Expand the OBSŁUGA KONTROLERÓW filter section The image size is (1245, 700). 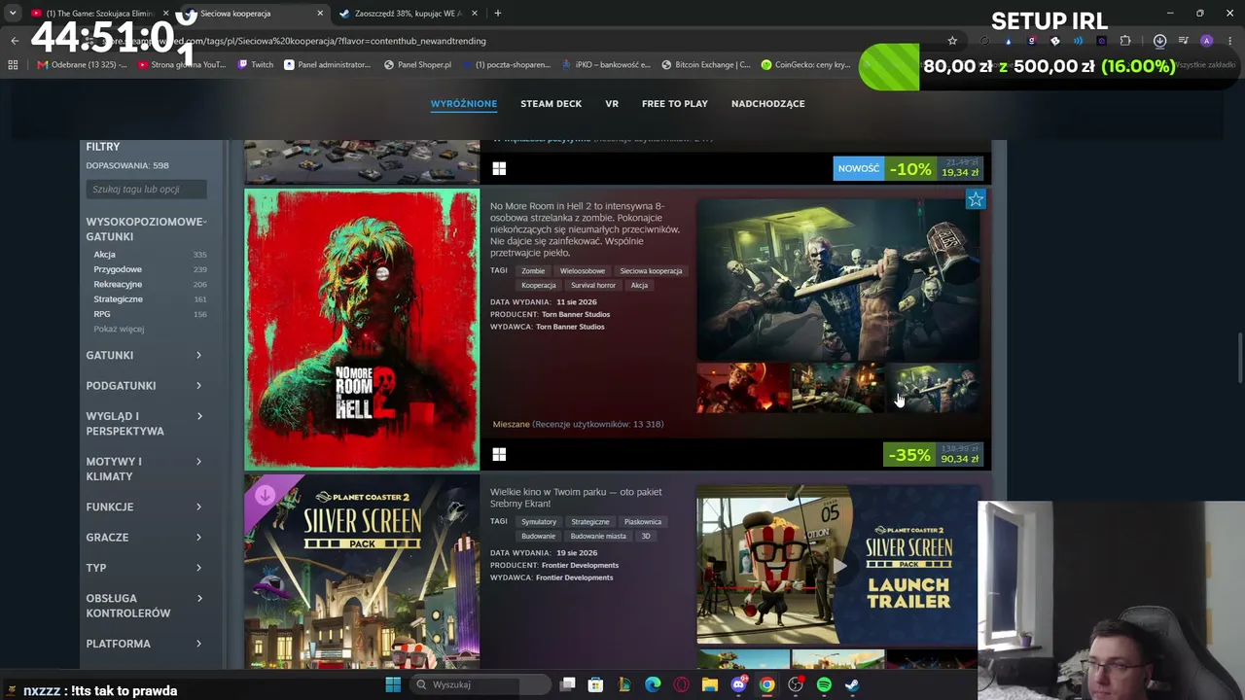[144, 605]
